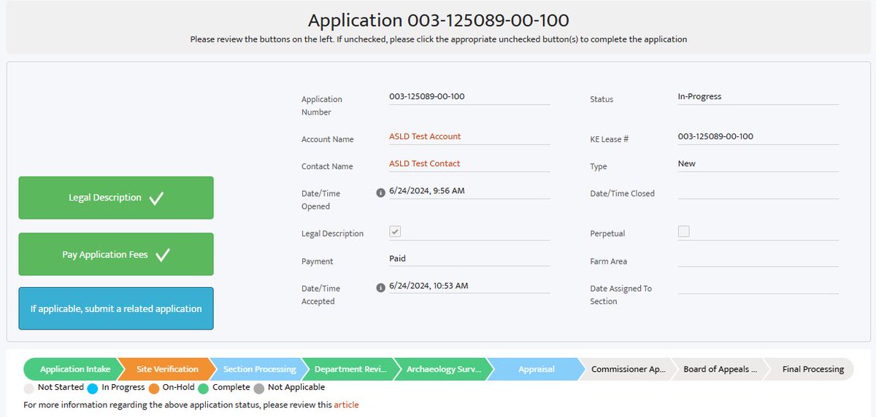Open the ASLD Test Account link
Screen dimensions: 876x417
click(x=425, y=136)
